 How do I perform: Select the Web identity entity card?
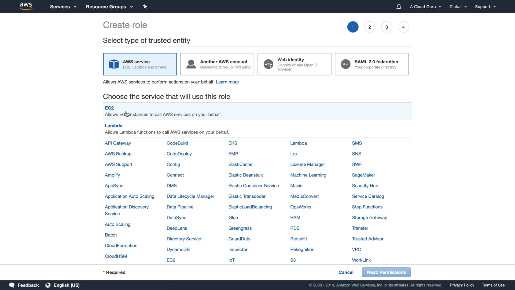[x=294, y=64]
